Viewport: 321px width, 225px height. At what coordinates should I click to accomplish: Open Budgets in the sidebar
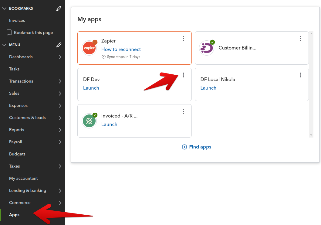[17, 154]
